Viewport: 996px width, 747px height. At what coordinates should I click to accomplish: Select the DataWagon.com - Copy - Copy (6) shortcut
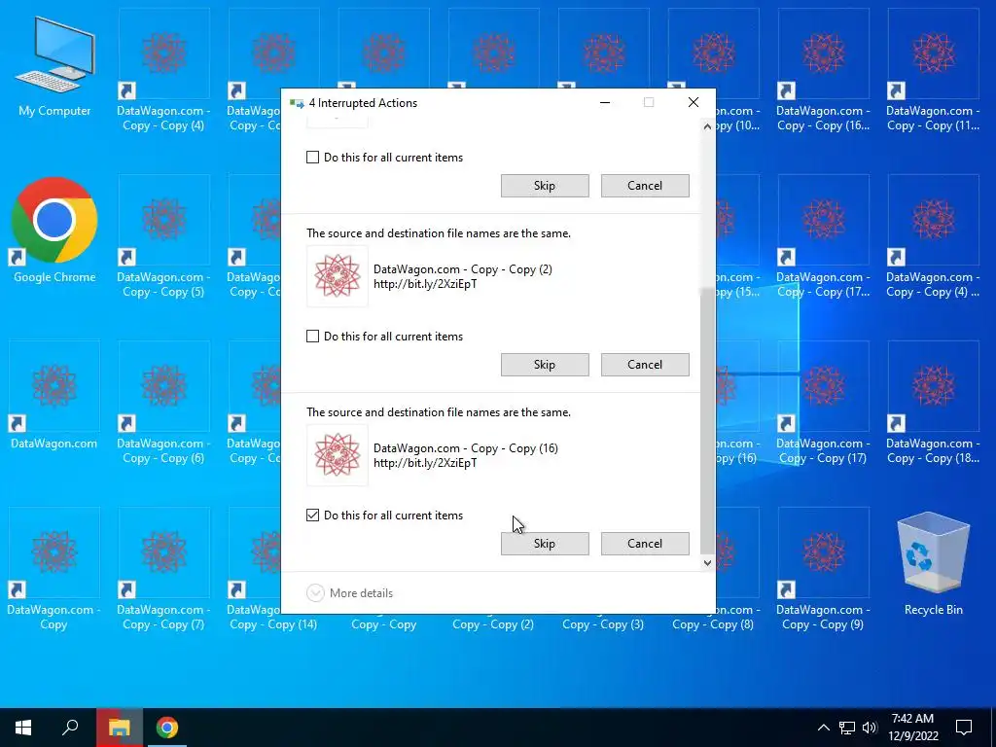click(163, 403)
